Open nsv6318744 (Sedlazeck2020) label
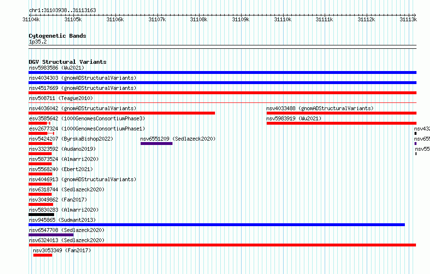The width and height of the screenshot is (430, 274). [x=67, y=189]
